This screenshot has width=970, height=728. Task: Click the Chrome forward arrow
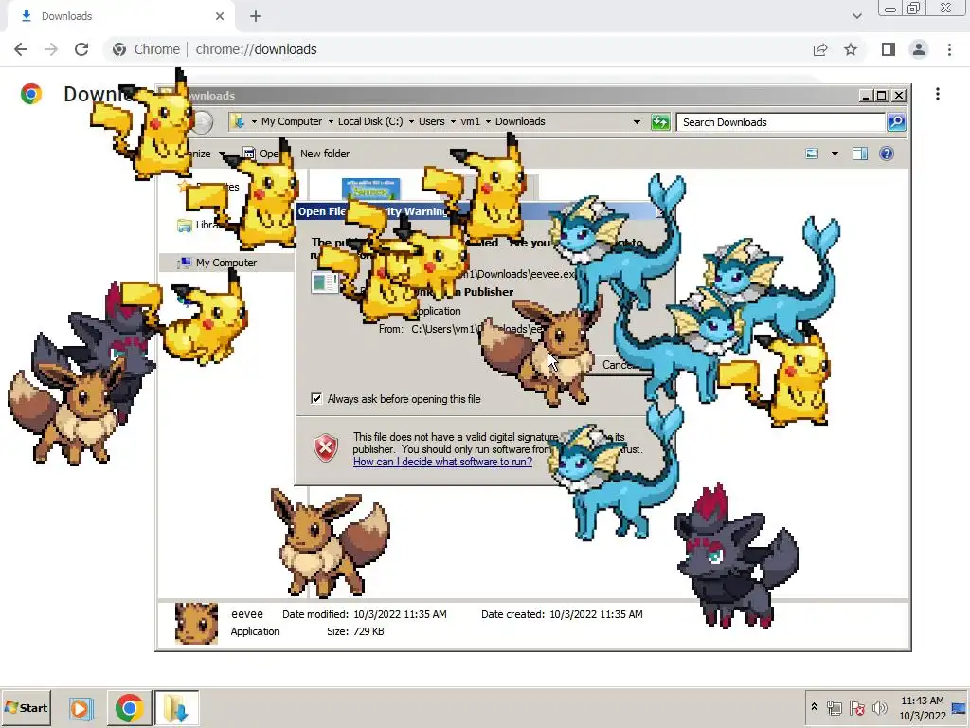click(51, 49)
